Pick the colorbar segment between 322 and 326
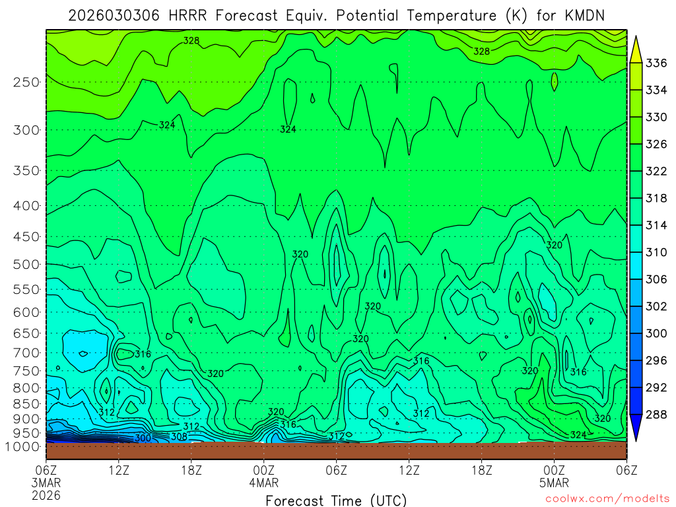This screenshot has height=507, width=676. [636, 157]
